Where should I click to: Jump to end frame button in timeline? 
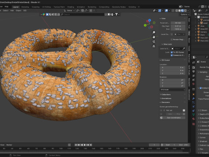coord(91,145)
